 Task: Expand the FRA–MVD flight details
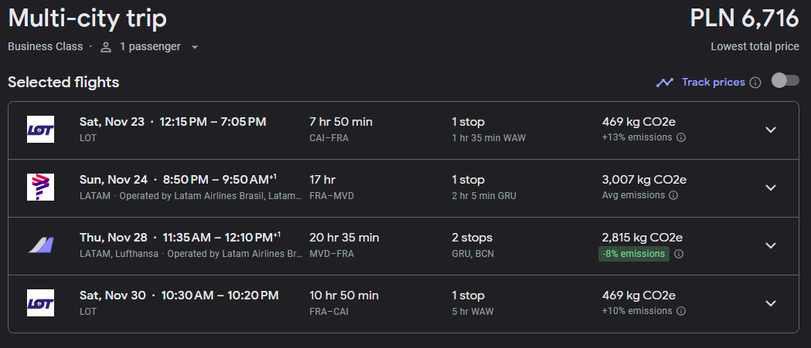coord(771,188)
